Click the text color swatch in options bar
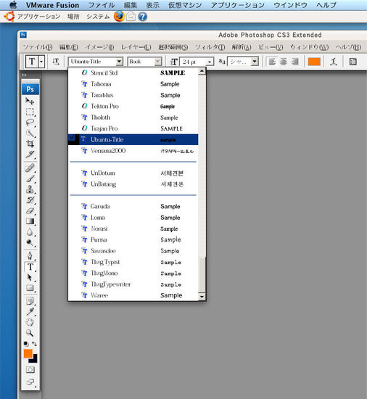Screen dimensions: 367x399 pyautogui.click(x=314, y=62)
